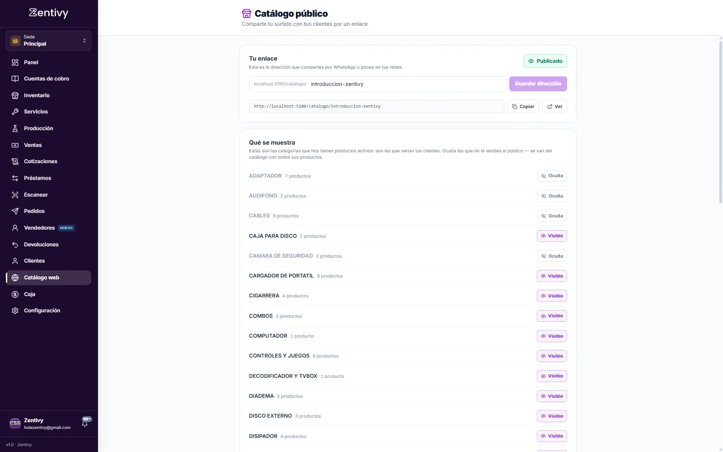Open notifications bell icon
Screen dimensions: 723x452
coord(85,423)
